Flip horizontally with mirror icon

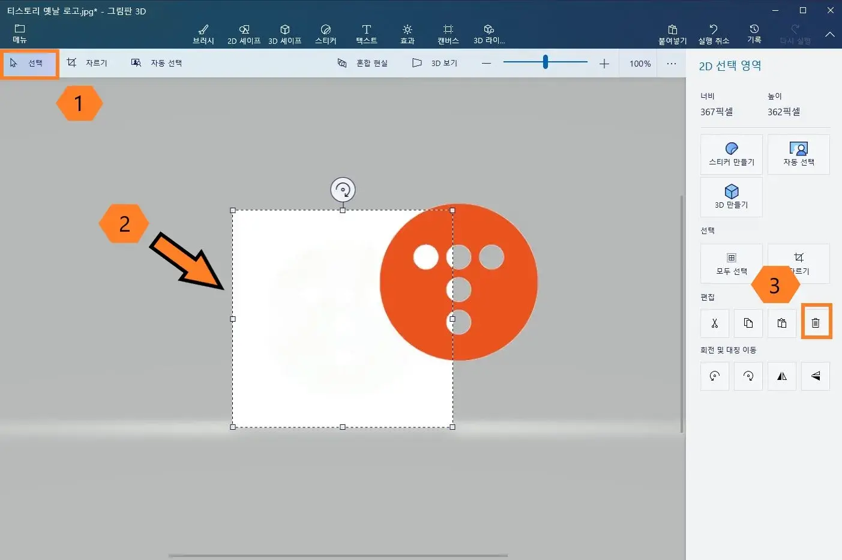782,376
